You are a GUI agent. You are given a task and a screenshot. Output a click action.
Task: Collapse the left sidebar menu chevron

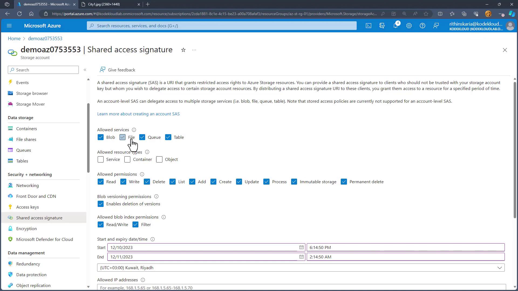(85, 70)
